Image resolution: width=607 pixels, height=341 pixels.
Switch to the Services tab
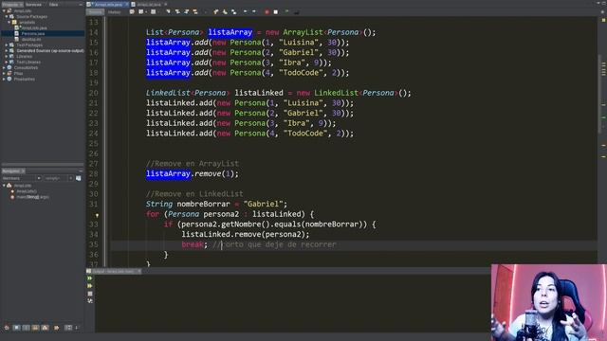point(34,4)
